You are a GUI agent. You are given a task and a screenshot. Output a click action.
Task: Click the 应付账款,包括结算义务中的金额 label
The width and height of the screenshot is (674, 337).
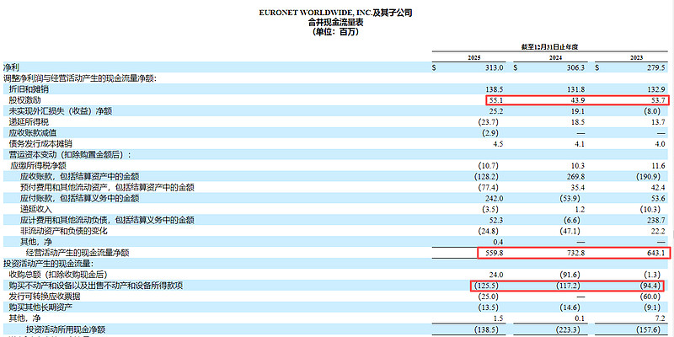click(79, 198)
